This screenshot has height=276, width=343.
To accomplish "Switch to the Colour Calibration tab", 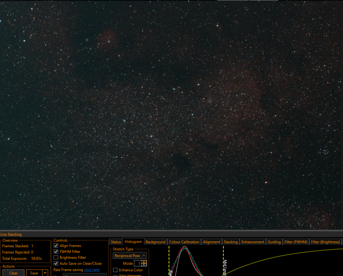I will [x=184, y=242].
